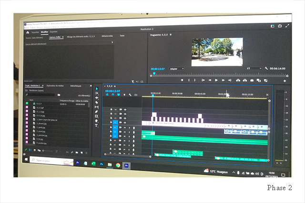Open the Project panel menu
The image size is (305, 203).
coord(43,86)
